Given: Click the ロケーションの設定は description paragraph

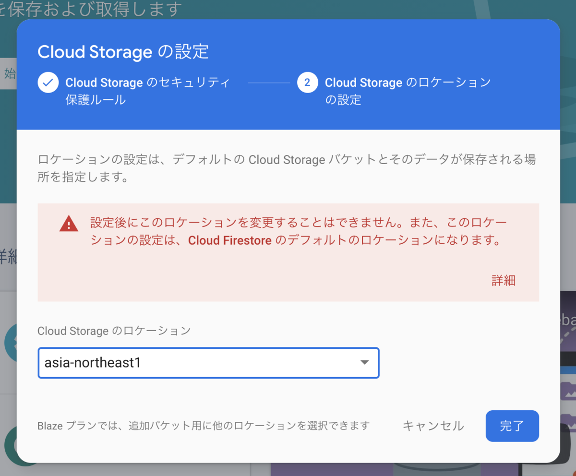Looking at the screenshot, I should click(x=287, y=168).
